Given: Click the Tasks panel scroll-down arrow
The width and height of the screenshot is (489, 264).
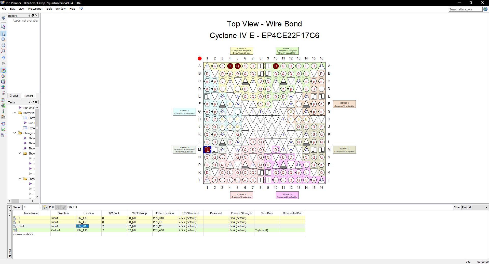Looking at the screenshot, I should [x=37, y=197].
